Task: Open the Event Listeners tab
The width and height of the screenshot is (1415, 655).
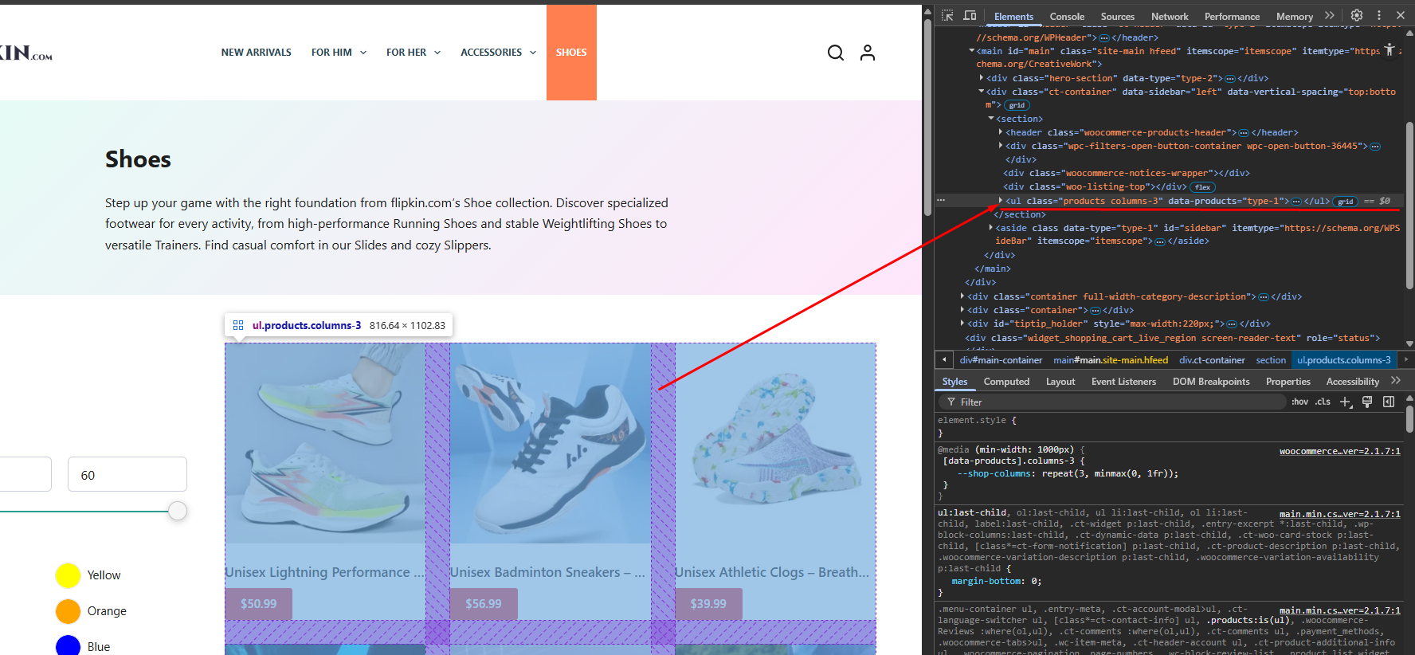Action: [1123, 382]
